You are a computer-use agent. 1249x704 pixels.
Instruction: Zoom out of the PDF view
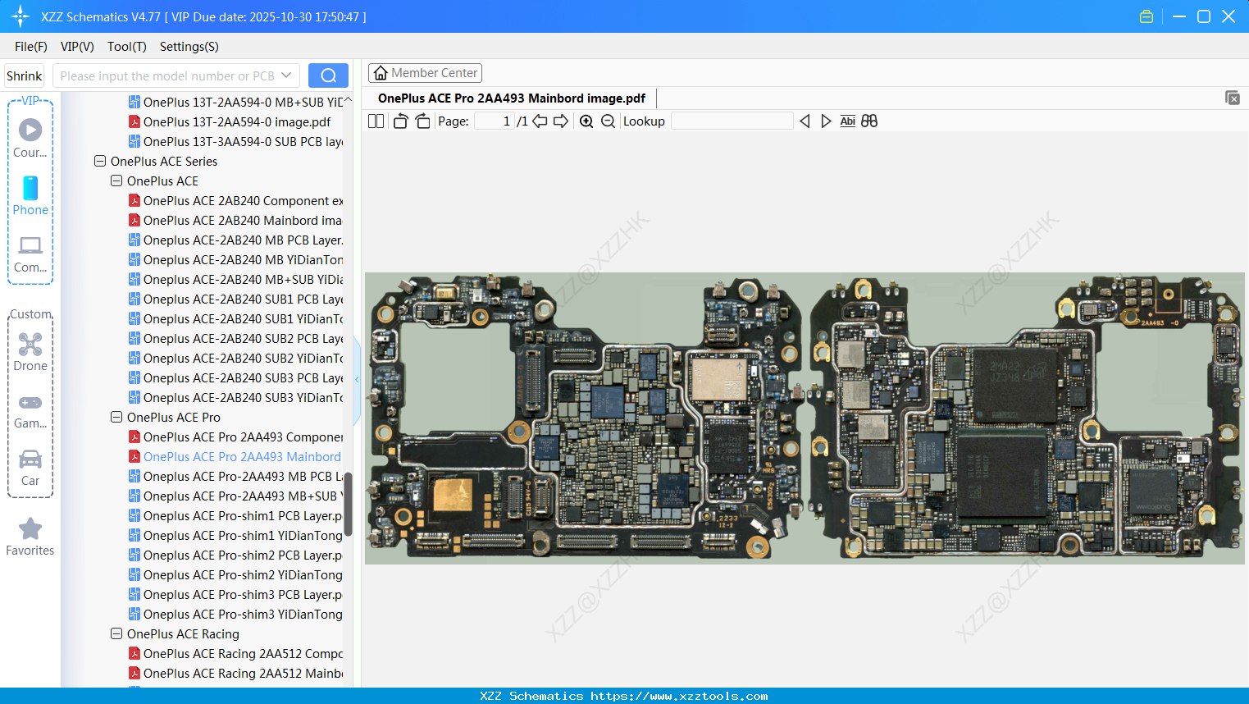coord(607,121)
